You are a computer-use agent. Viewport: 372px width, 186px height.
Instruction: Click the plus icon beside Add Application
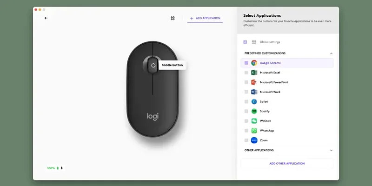192,18
